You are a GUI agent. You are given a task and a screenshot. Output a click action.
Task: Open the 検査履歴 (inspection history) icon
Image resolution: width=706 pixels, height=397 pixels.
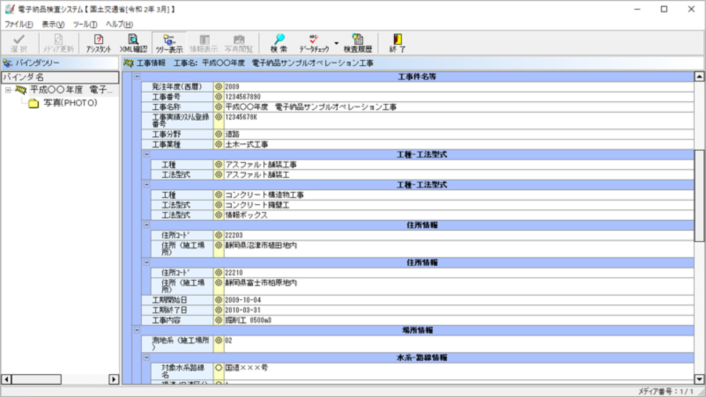[x=357, y=42]
